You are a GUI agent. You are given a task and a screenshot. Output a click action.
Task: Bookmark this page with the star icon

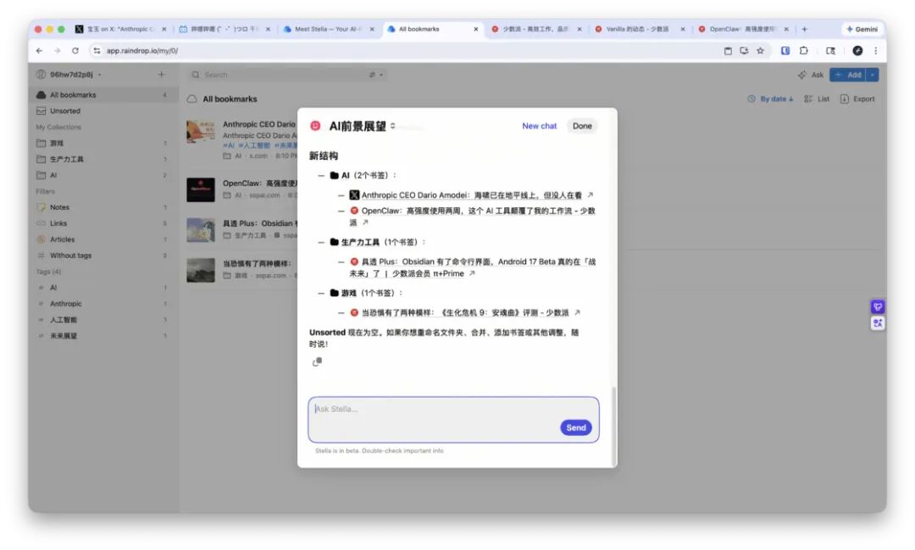760,51
